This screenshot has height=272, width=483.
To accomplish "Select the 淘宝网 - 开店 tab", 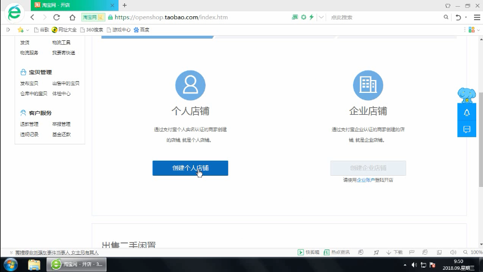I will [x=74, y=5].
